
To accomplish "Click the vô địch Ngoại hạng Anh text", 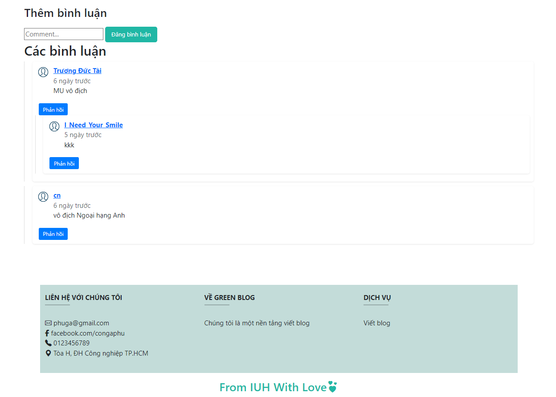I will pos(89,215).
